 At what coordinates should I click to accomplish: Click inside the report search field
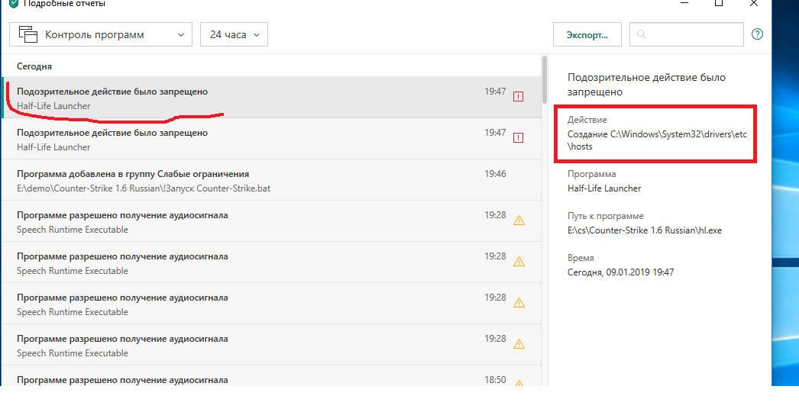pos(687,34)
